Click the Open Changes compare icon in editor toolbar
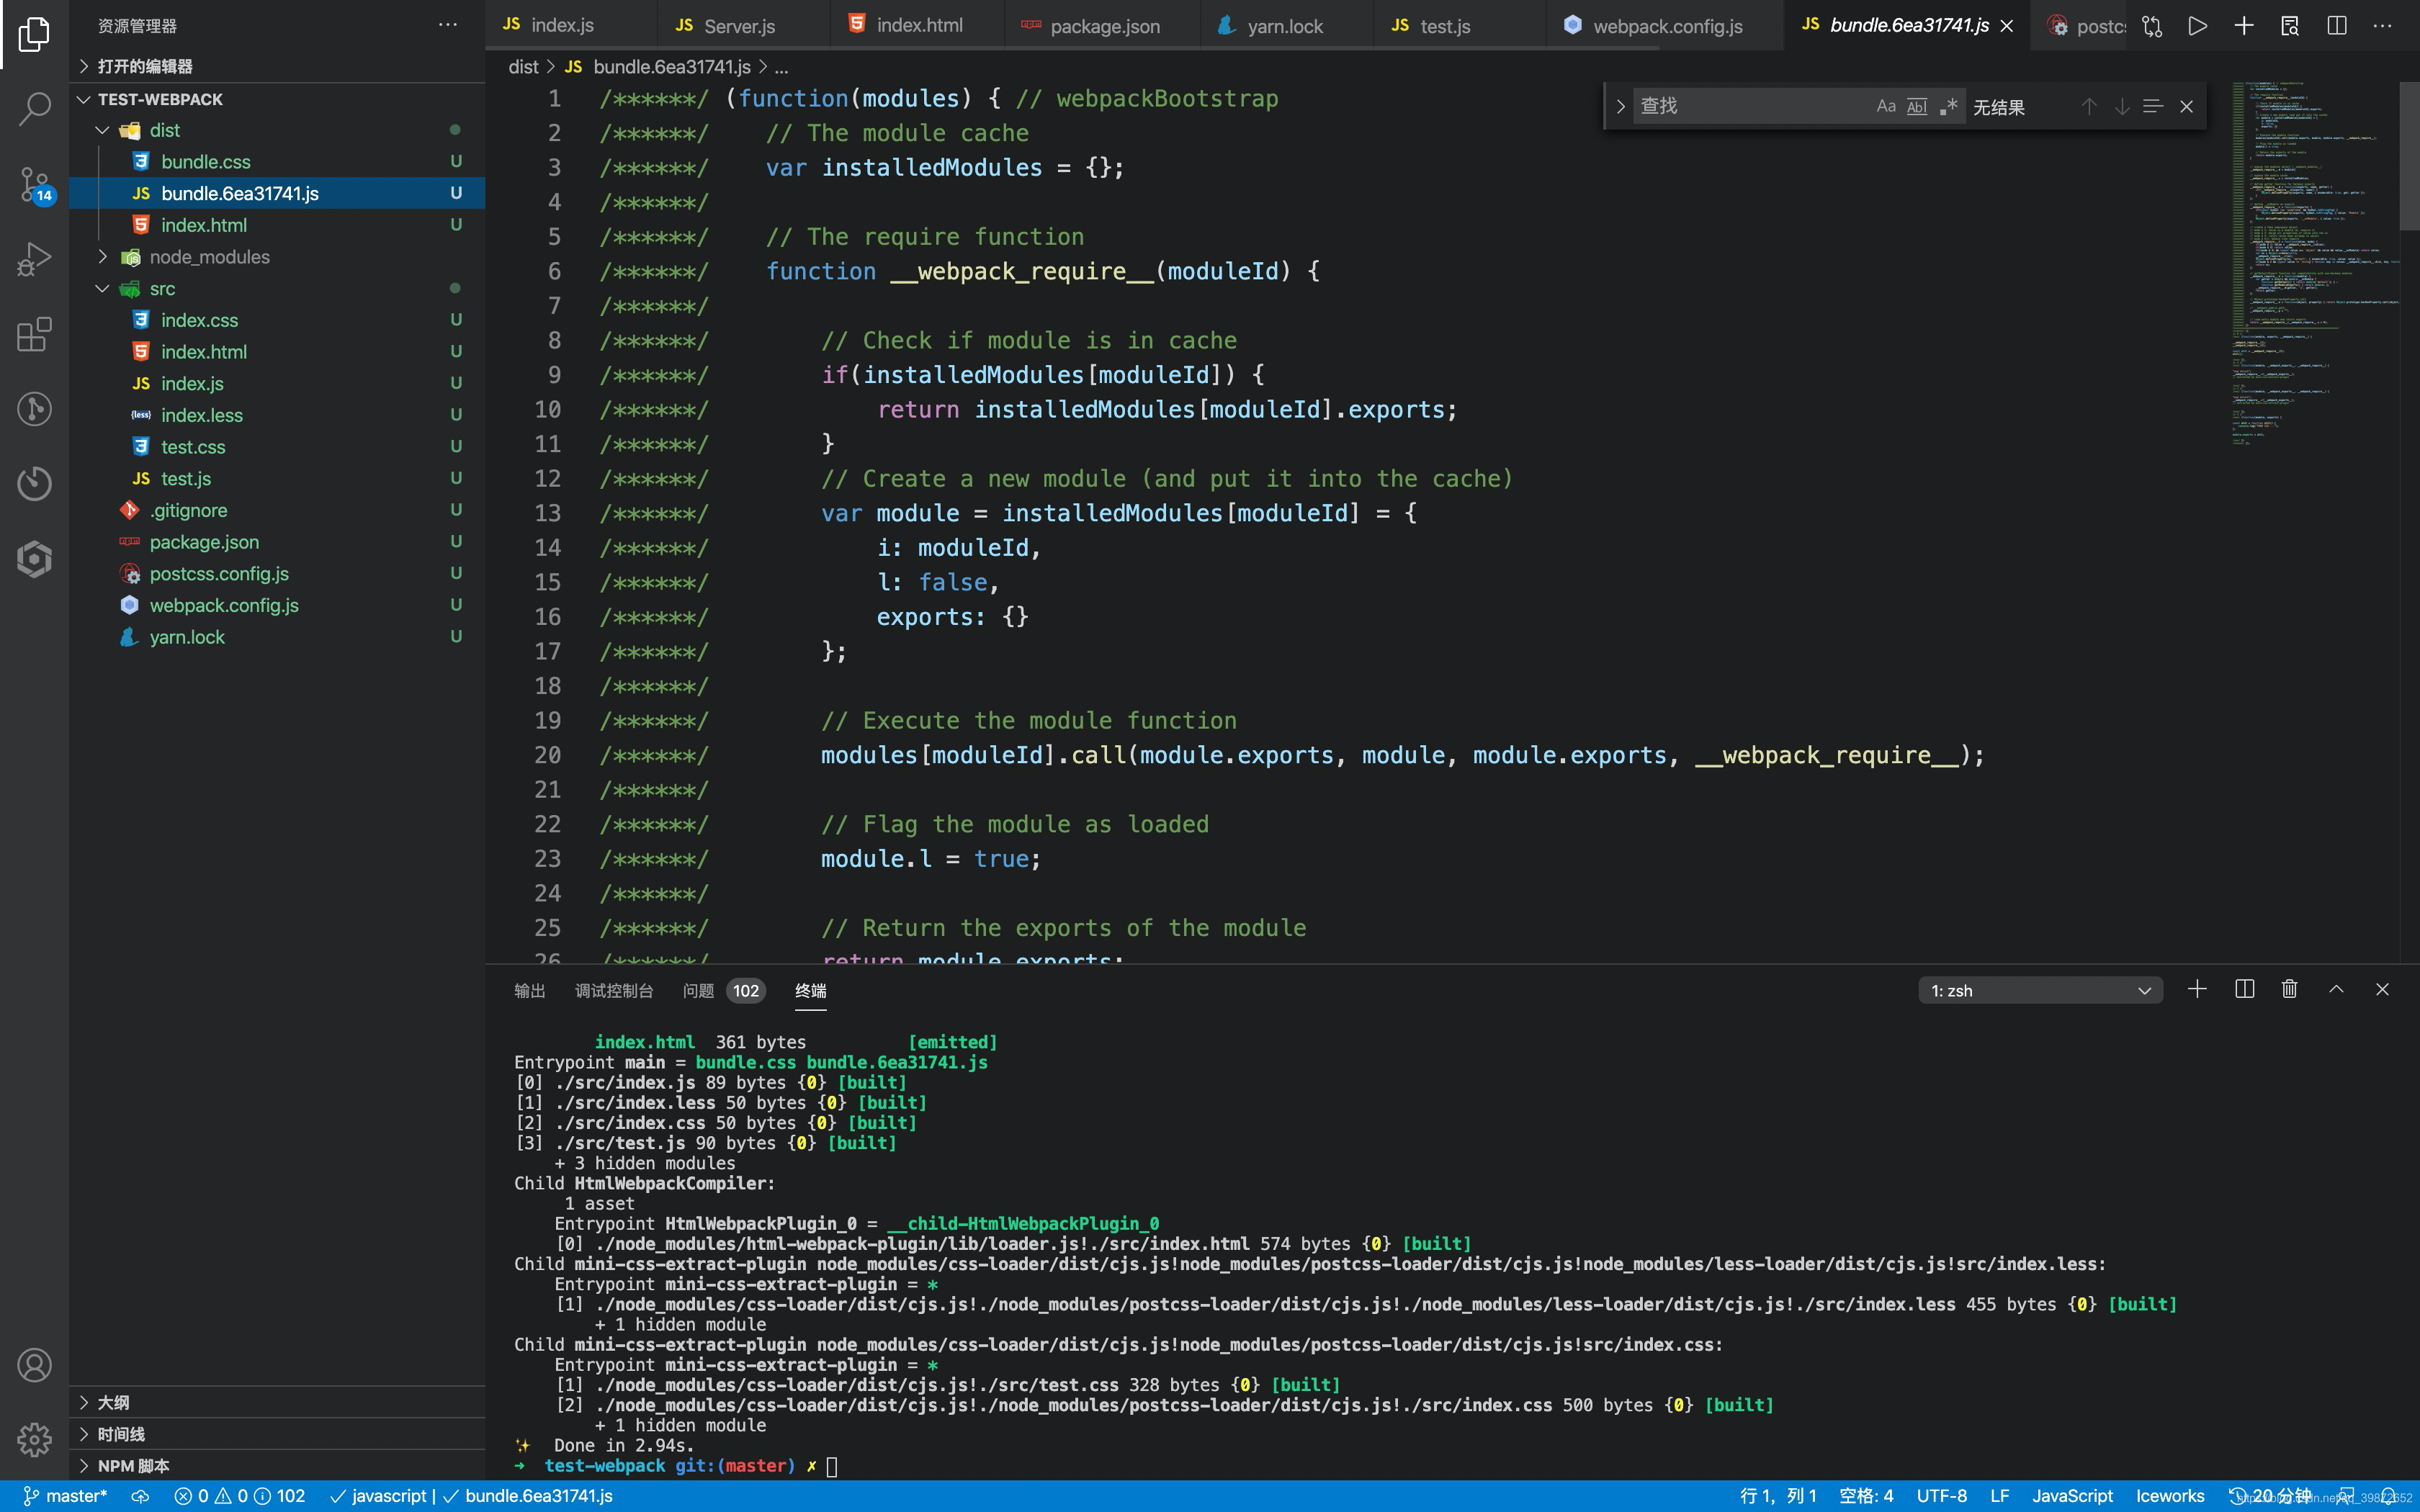Image resolution: width=2420 pixels, height=1512 pixels. [2152, 26]
